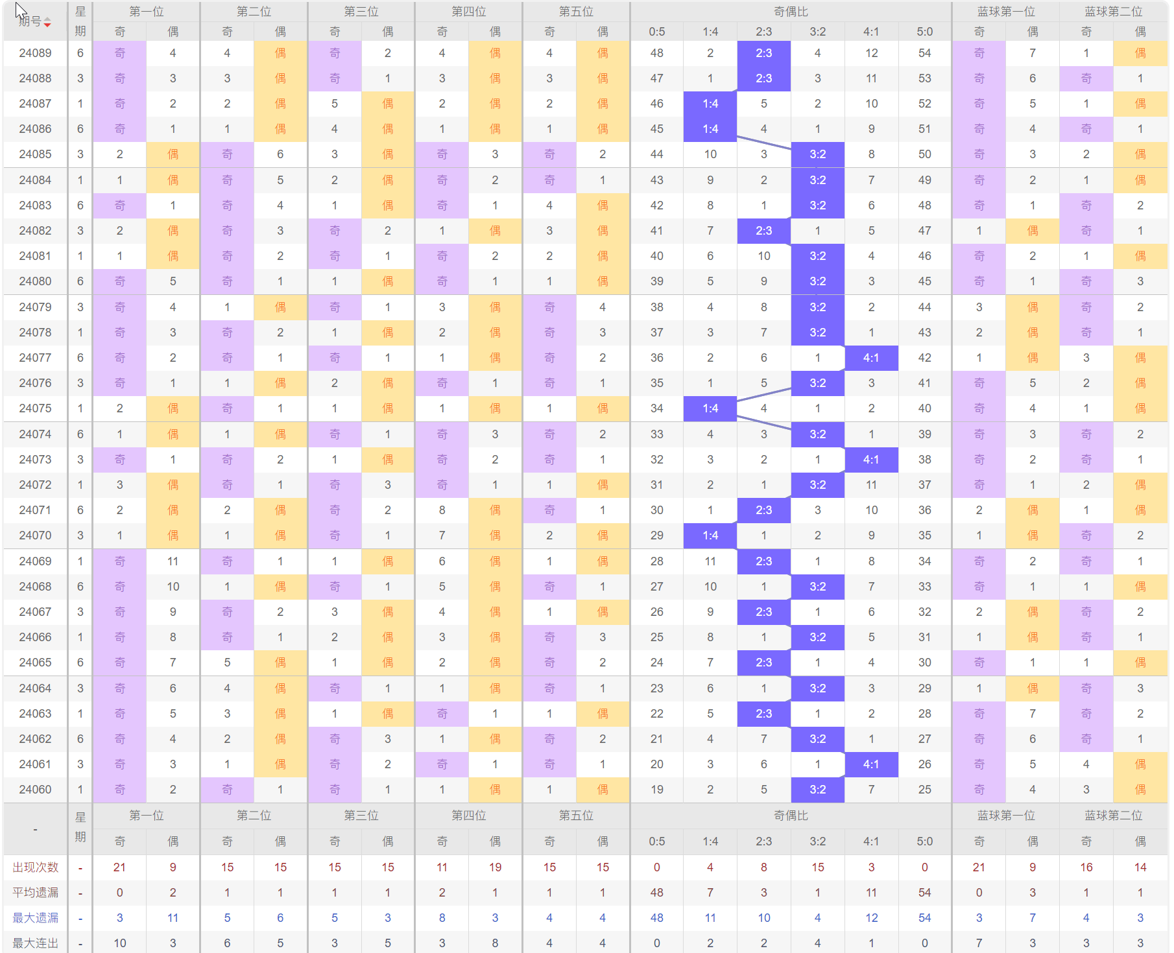Select the row label 24079
The width and height of the screenshot is (1174, 953).
(x=35, y=307)
